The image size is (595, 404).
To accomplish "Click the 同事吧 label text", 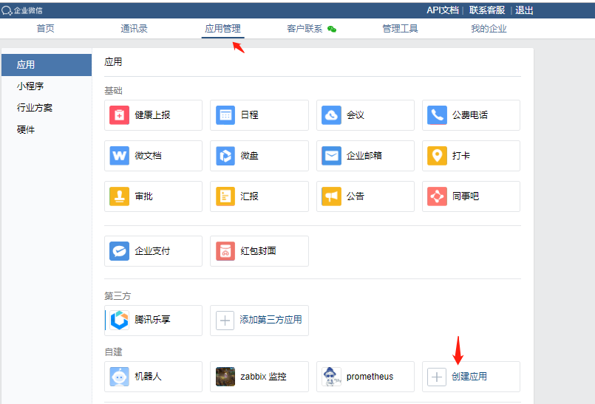I will 465,196.
